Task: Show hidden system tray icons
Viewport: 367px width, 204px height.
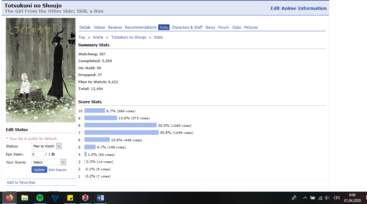Action: coord(305,198)
